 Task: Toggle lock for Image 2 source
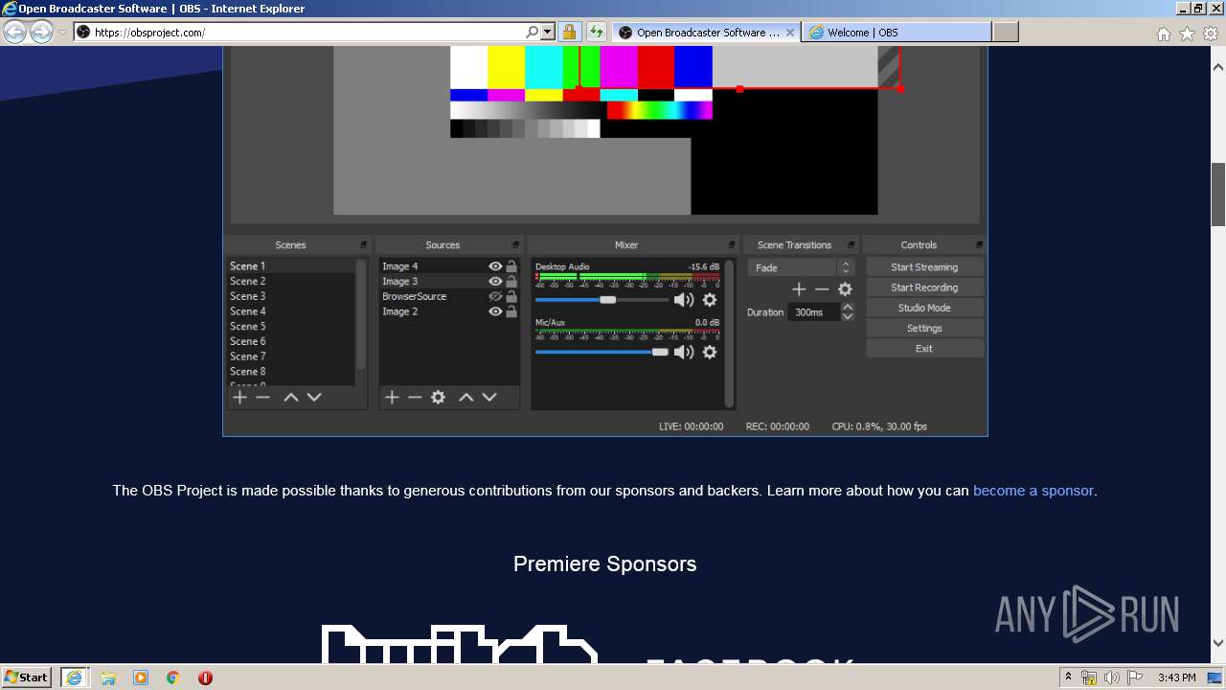click(x=511, y=311)
